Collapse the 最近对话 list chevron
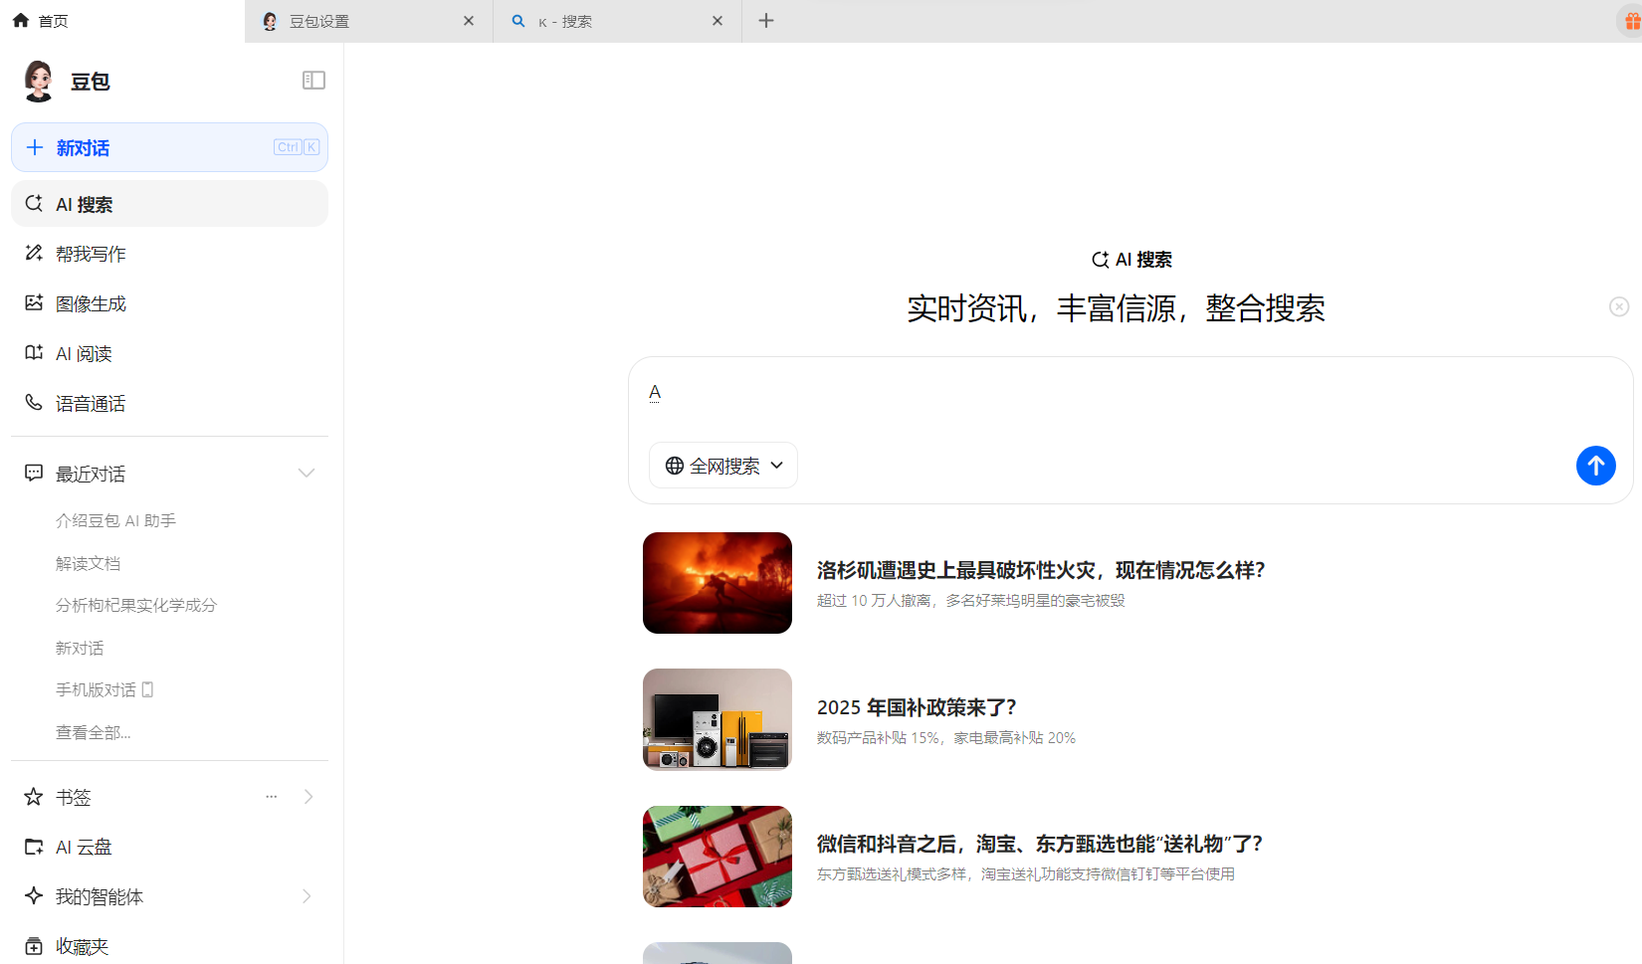This screenshot has height=964, width=1642. click(x=307, y=473)
